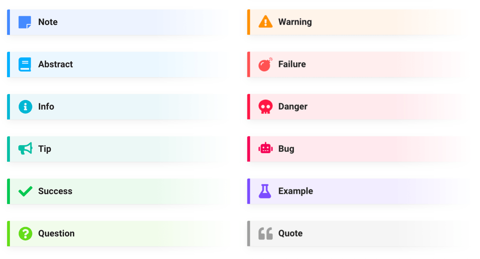
Task: Click the Question mark icon
Action: click(x=25, y=233)
